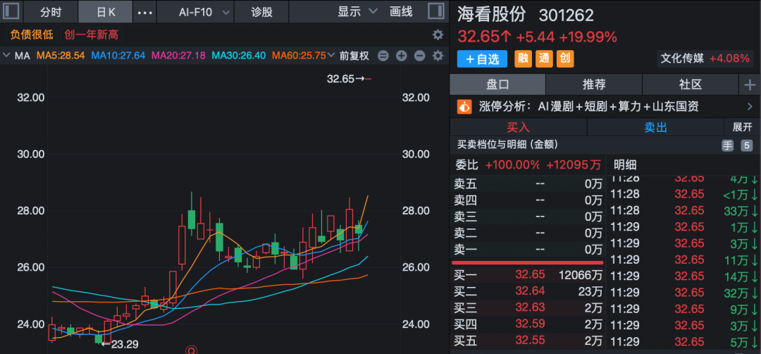761x354 pixels.
Task: Switch to the 分时 intraday tab
Action: click(x=51, y=12)
